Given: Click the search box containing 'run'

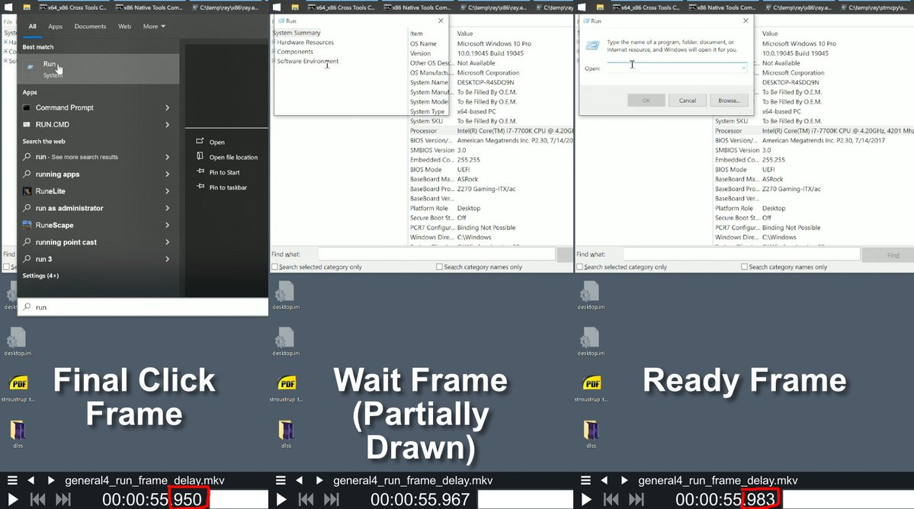Looking at the screenshot, I should (143, 307).
